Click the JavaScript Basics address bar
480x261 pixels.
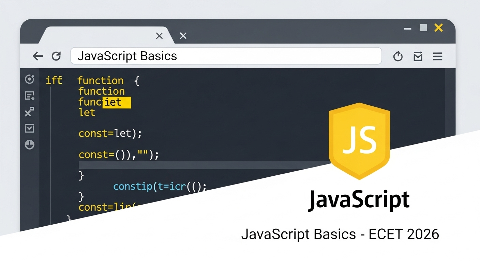(x=226, y=56)
